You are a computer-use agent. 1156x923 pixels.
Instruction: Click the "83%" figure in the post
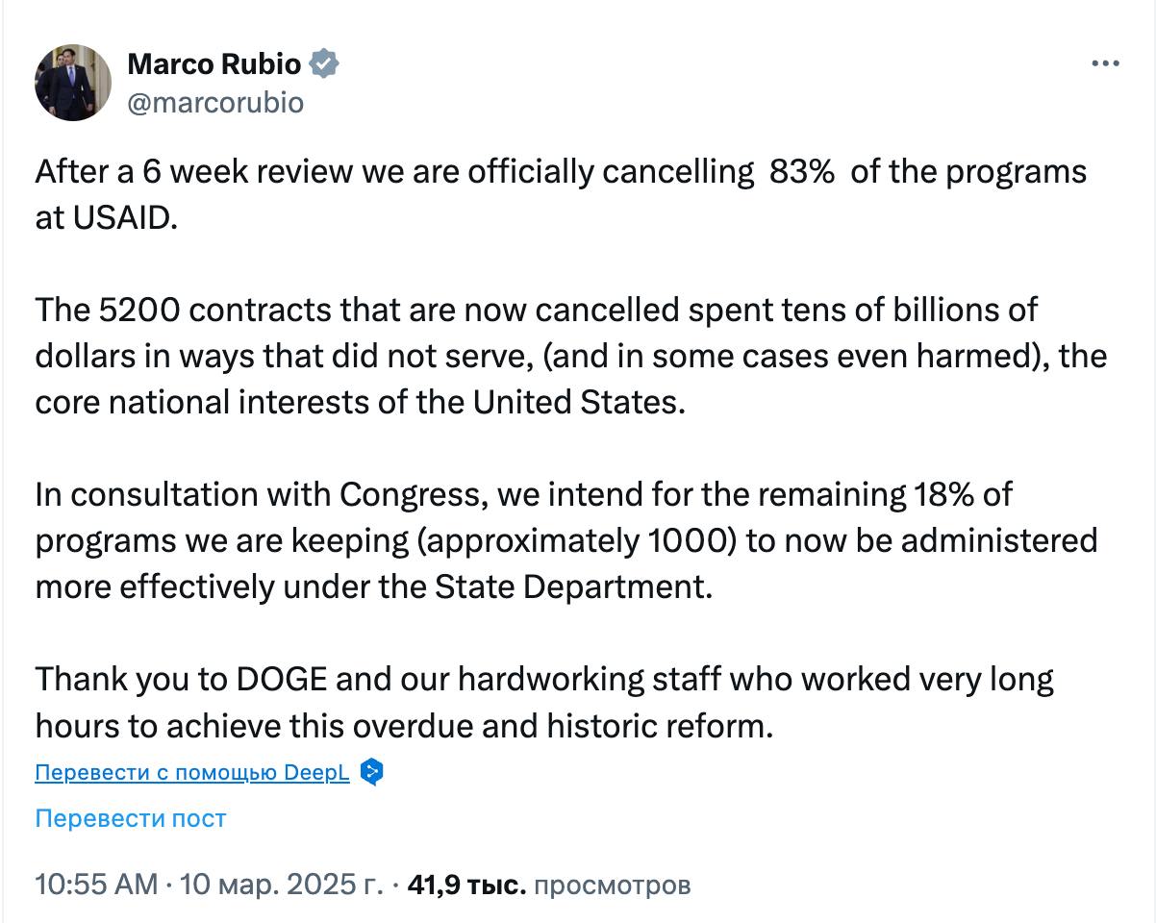(801, 171)
